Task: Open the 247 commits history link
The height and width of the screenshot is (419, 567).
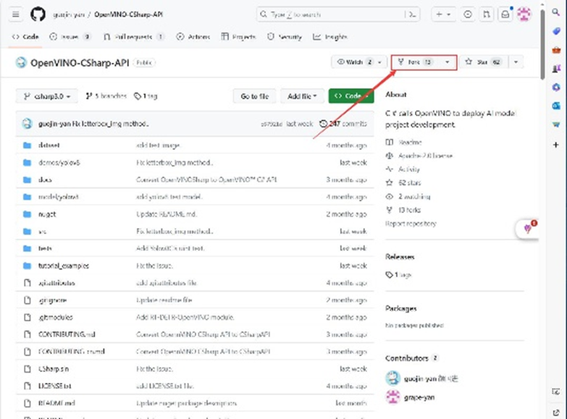Action: [343, 124]
